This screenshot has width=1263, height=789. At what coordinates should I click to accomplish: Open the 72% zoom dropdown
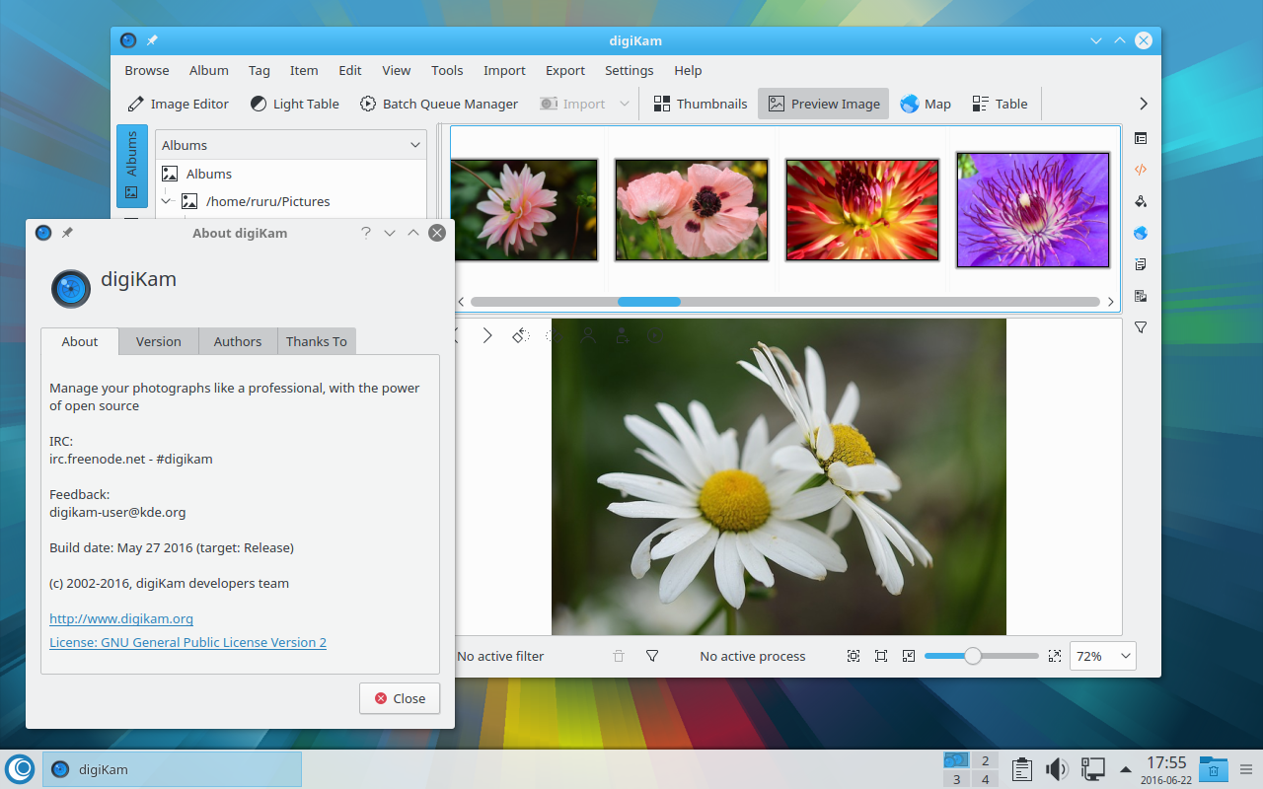[1102, 656]
